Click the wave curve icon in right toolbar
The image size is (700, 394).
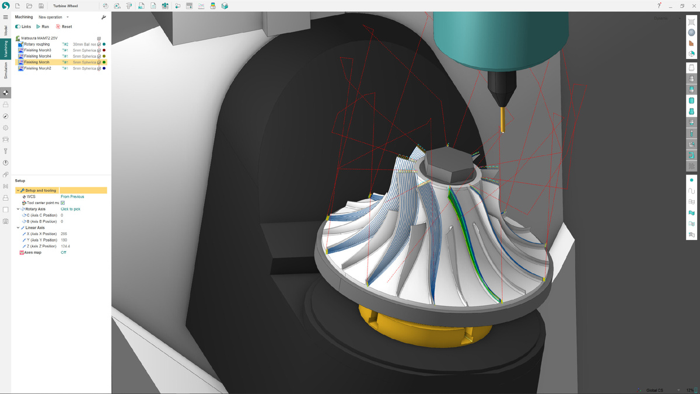tap(692, 191)
